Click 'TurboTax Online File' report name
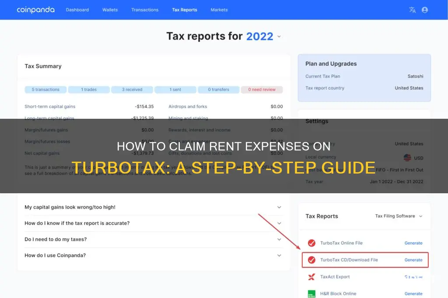This screenshot has width=448, height=298. 341,243
